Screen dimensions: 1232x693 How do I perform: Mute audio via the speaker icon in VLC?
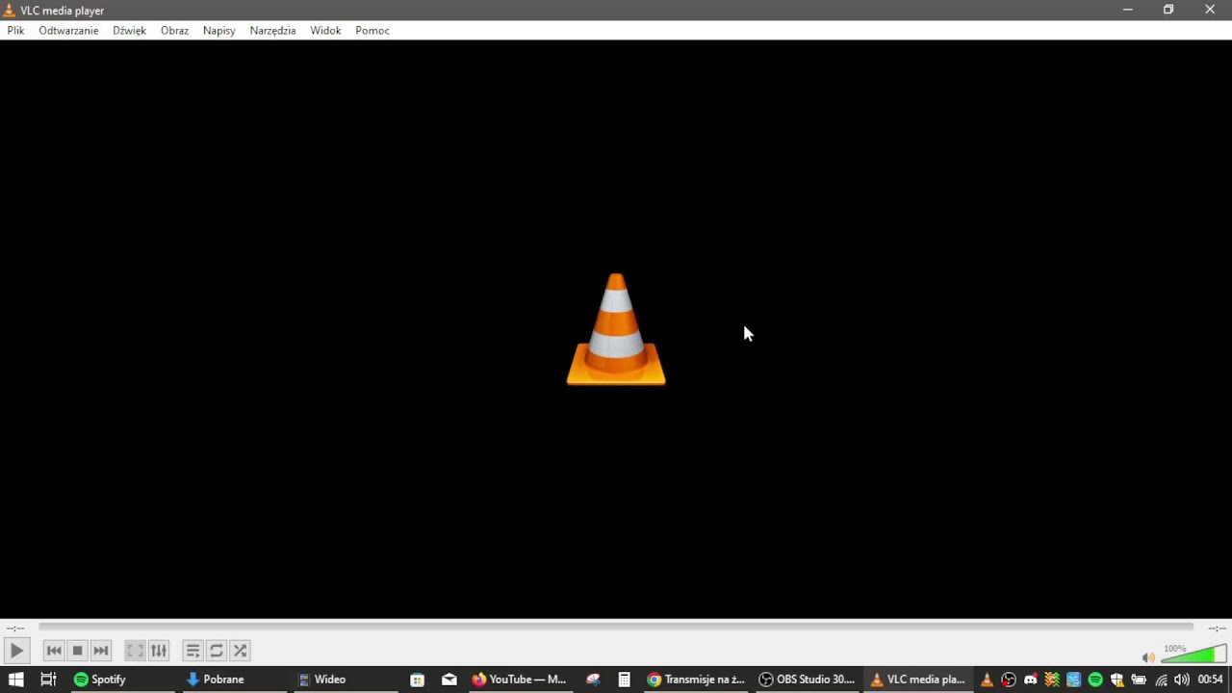click(x=1148, y=657)
